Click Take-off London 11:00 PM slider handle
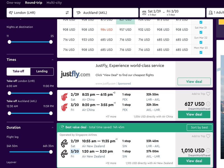The width and height of the screenshot is (224, 168). pos(51,93)
